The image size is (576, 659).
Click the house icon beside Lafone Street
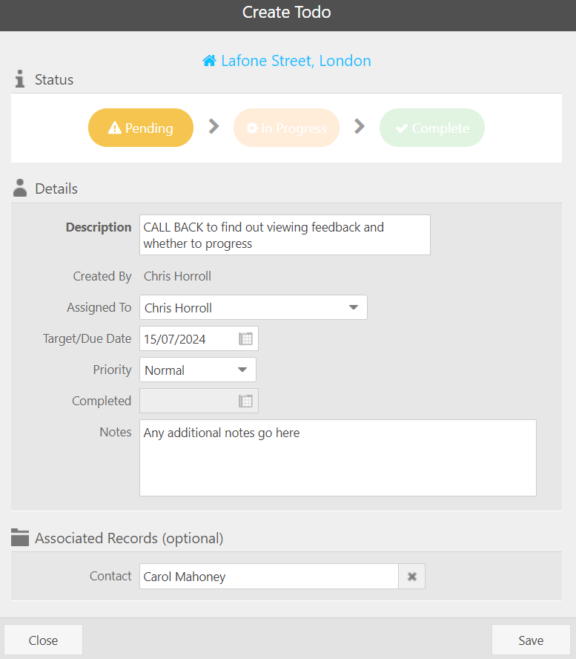pyautogui.click(x=209, y=61)
